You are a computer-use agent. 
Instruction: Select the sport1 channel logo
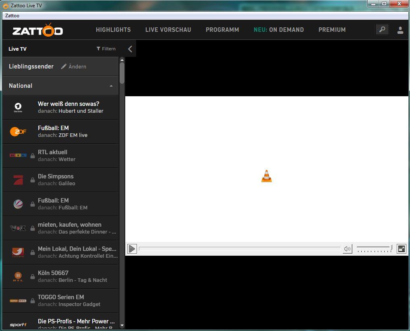[x=18, y=325]
